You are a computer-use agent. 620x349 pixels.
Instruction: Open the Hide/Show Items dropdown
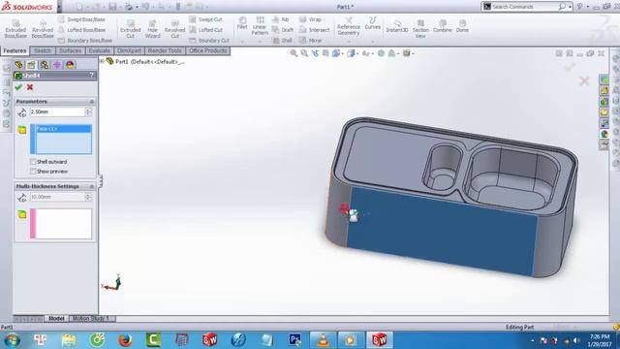(367, 53)
